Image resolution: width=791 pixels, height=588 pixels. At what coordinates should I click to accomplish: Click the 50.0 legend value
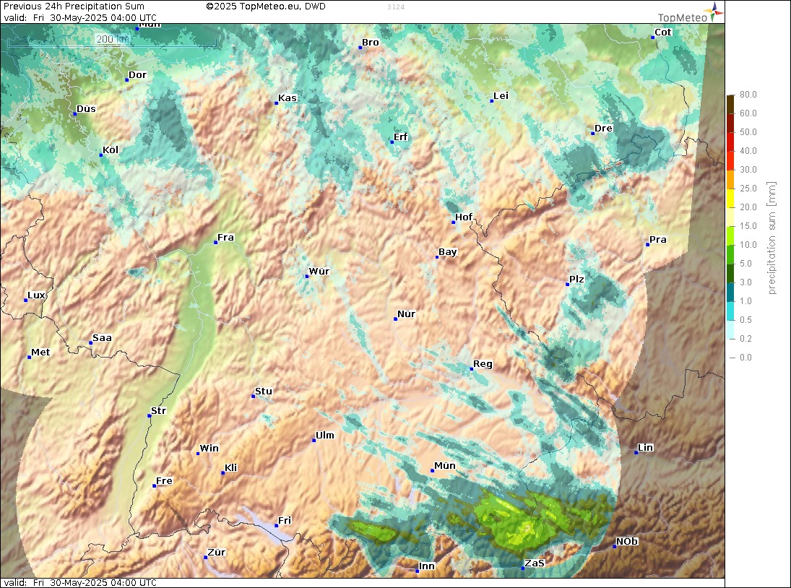click(x=748, y=132)
